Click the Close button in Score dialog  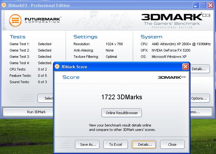[x=172, y=145]
